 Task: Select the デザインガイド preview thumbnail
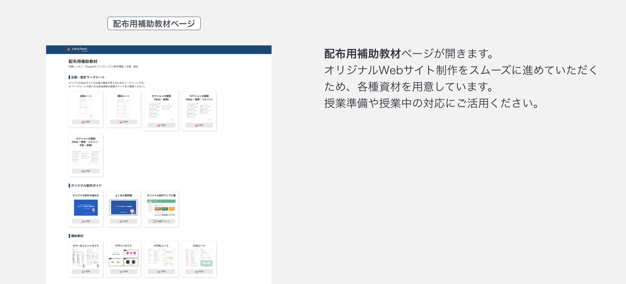click(123, 258)
